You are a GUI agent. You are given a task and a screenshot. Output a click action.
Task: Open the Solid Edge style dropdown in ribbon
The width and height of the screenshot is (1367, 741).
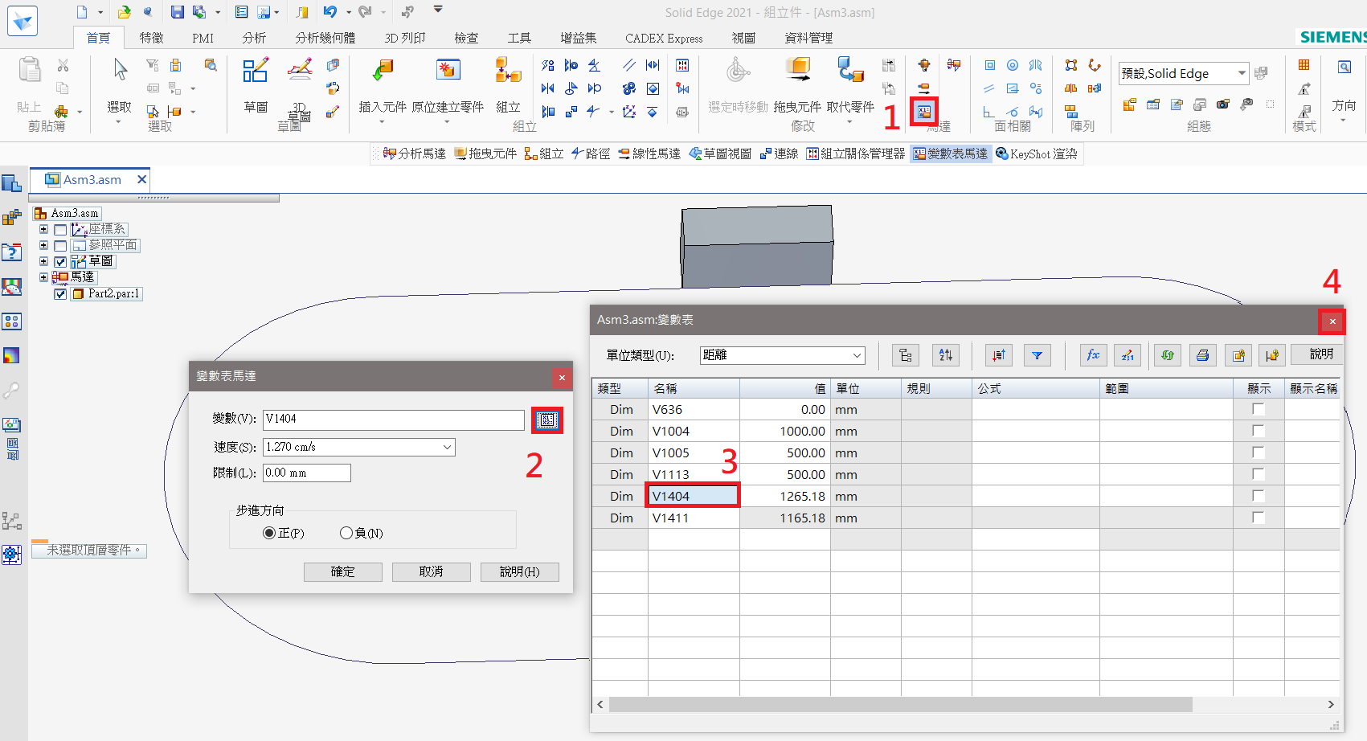1242,73
